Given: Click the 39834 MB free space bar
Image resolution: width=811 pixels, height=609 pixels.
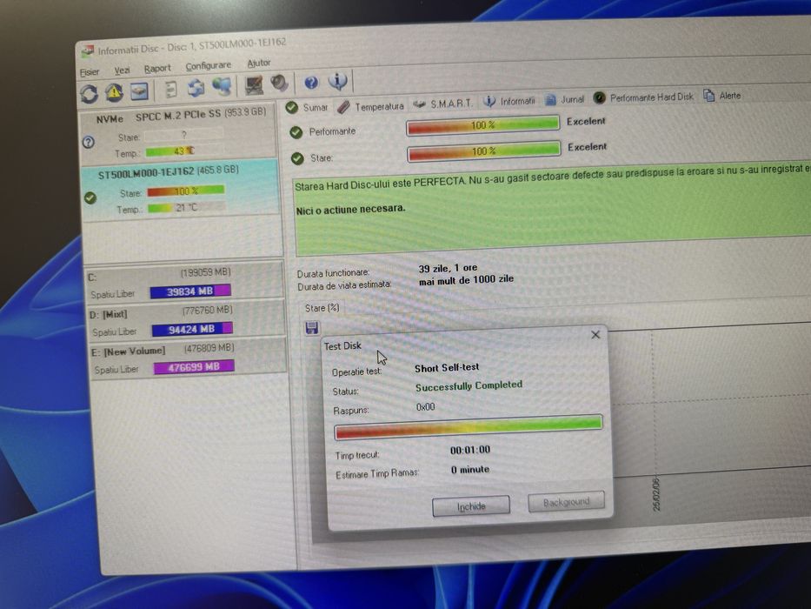Looking at the screenshot, I should point(190,291).
